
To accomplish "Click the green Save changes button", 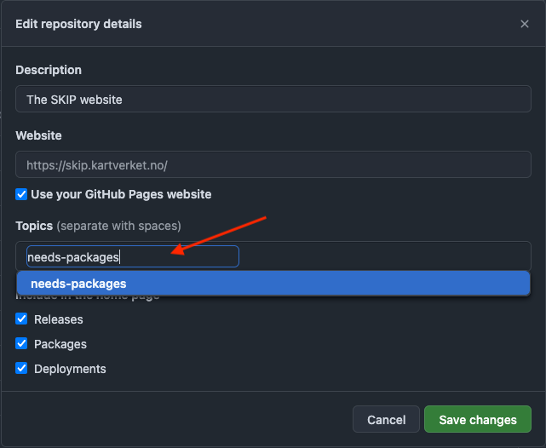I will click(x=477, y=420).
